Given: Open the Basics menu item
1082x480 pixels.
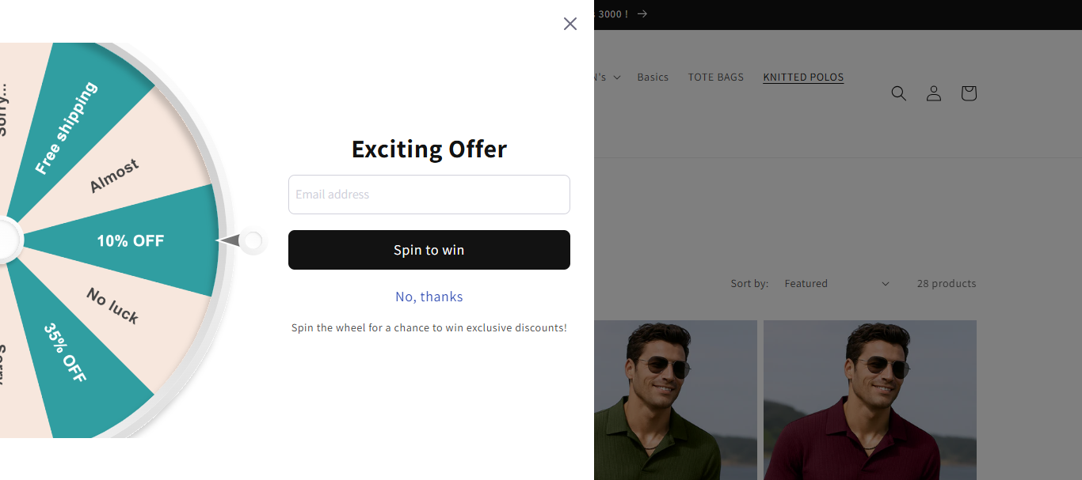Looking at the screenshot, I should tap(653, 77).
